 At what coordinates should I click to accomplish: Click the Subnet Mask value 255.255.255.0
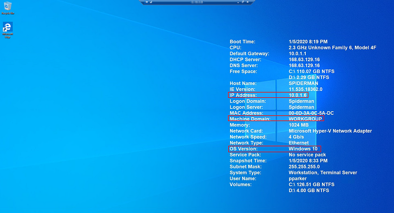tap(304, 167)
